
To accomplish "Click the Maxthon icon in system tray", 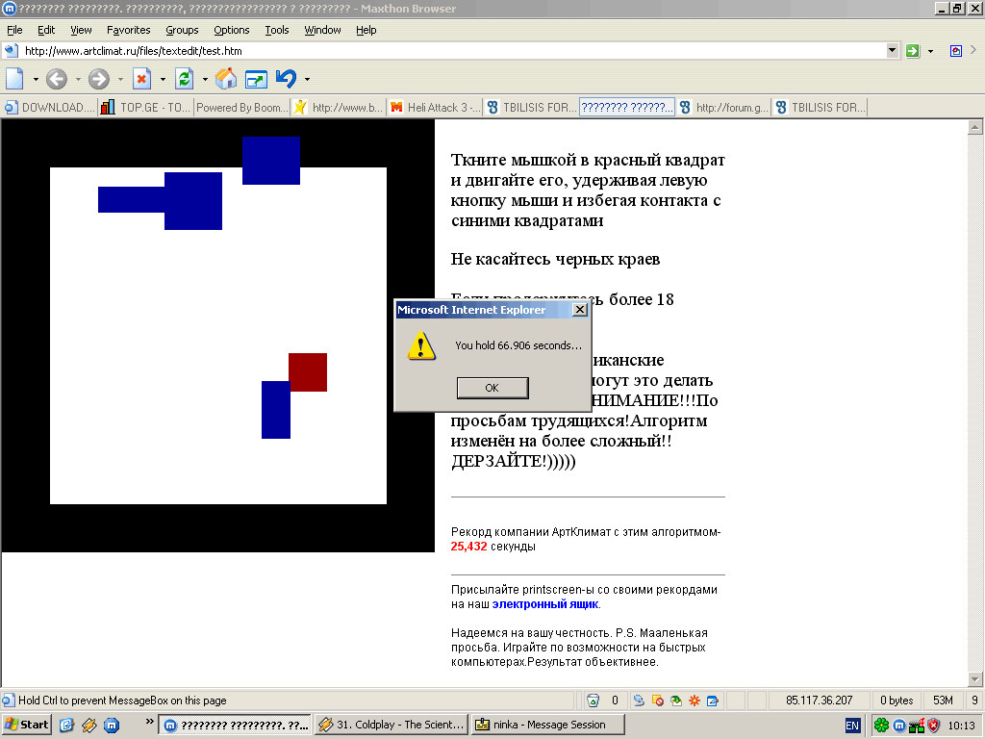I will click(x=899, y=726).
